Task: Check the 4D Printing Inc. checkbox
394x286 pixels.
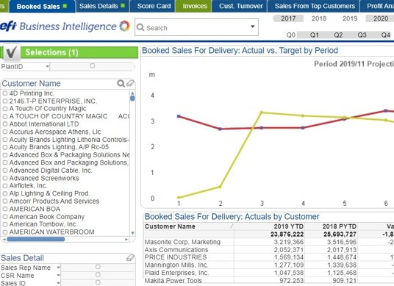Action: pos(5,93)
